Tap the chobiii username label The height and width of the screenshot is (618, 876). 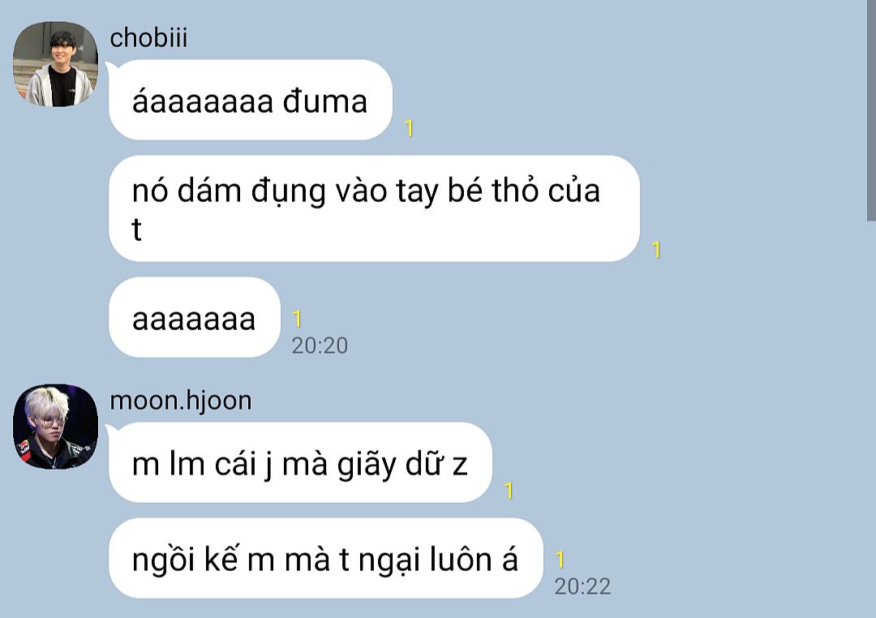[148, 38]
